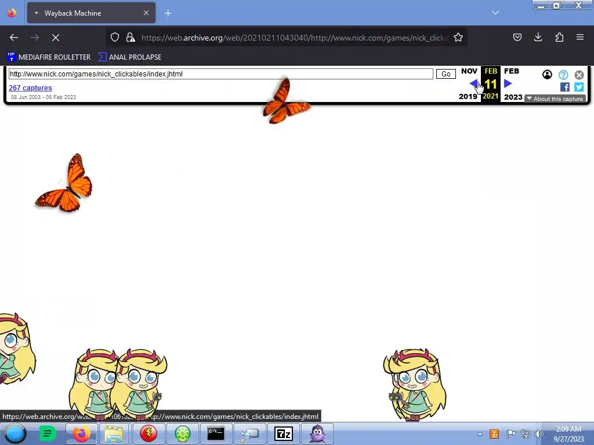
Task: Open File Explorer taskbar icon
Action: [x=114, y=433]
